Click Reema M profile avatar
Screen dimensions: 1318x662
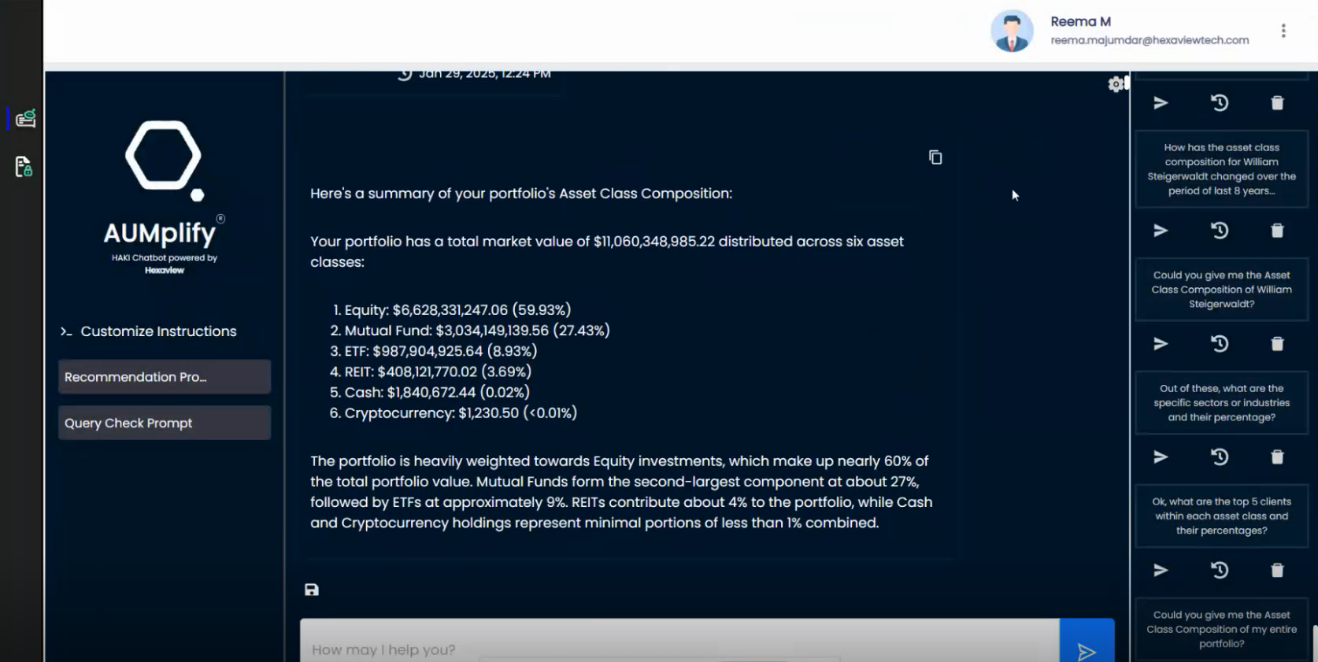pos(1012,31)
